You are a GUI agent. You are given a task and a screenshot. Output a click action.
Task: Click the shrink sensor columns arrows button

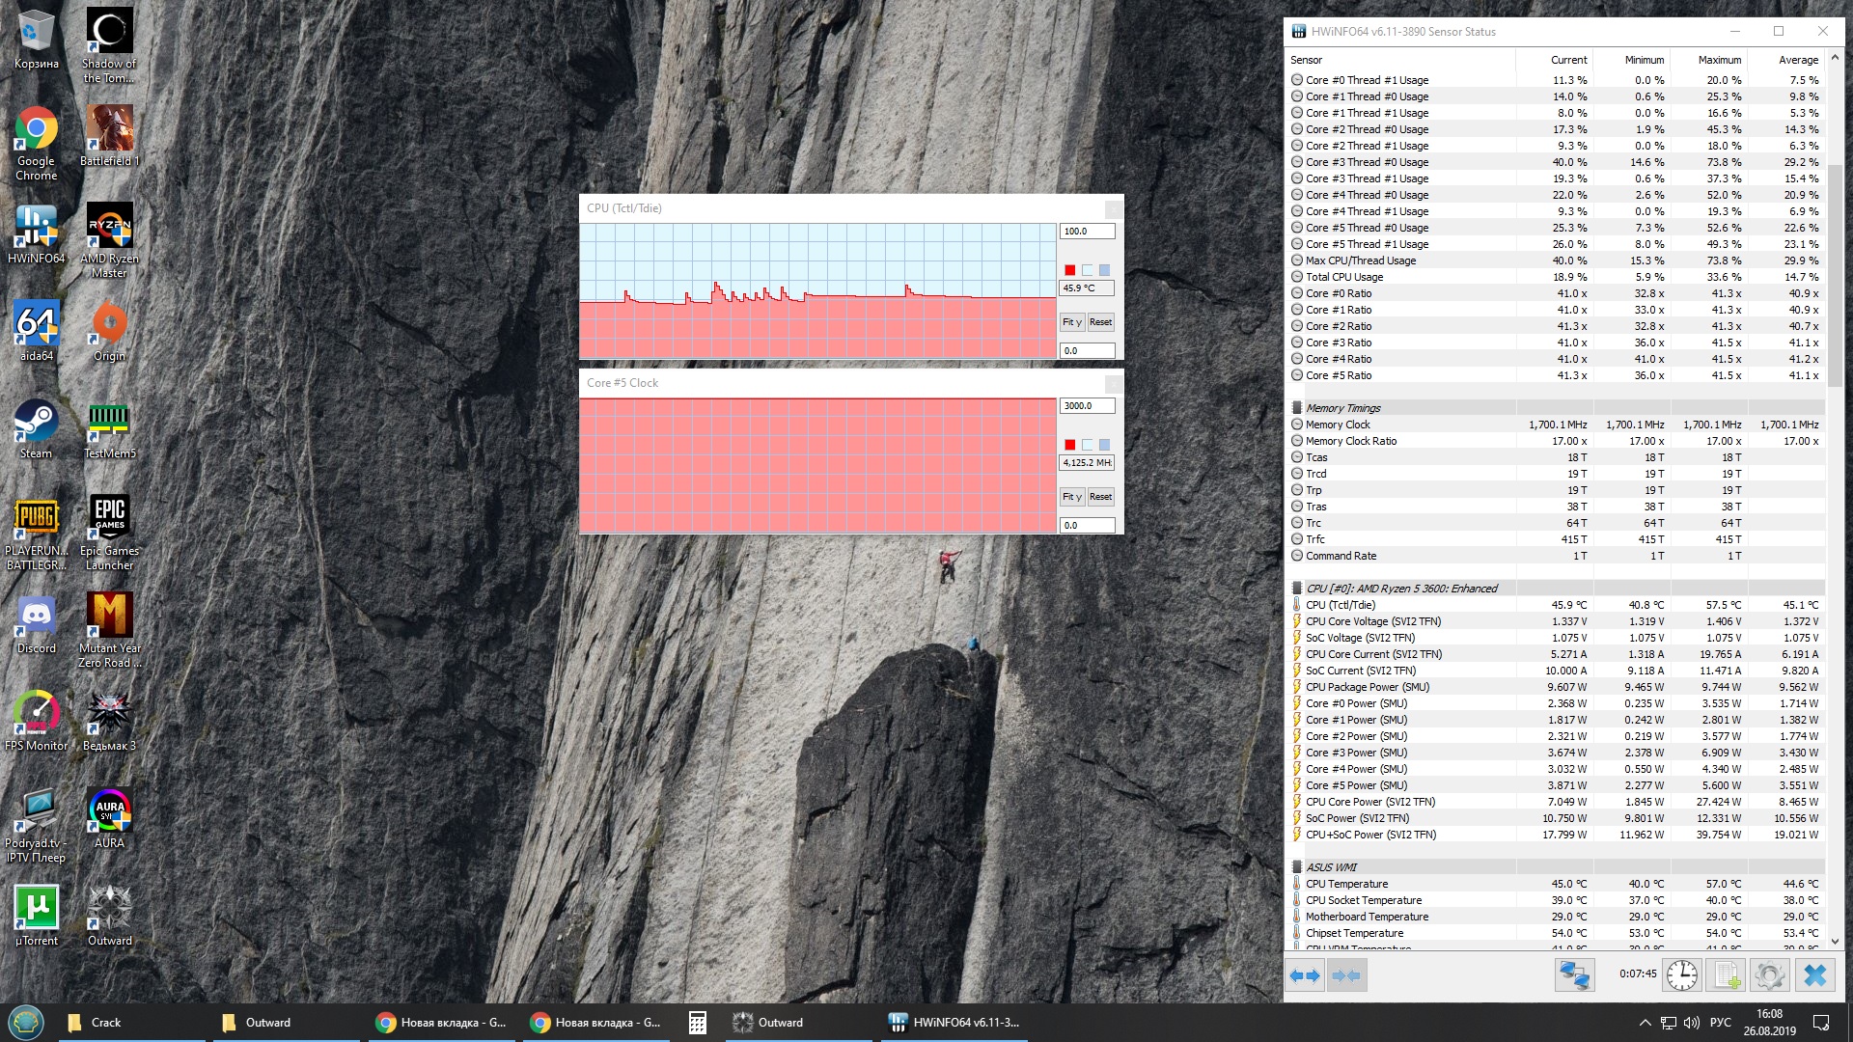pyautogui.click(x=1345, y=975)
